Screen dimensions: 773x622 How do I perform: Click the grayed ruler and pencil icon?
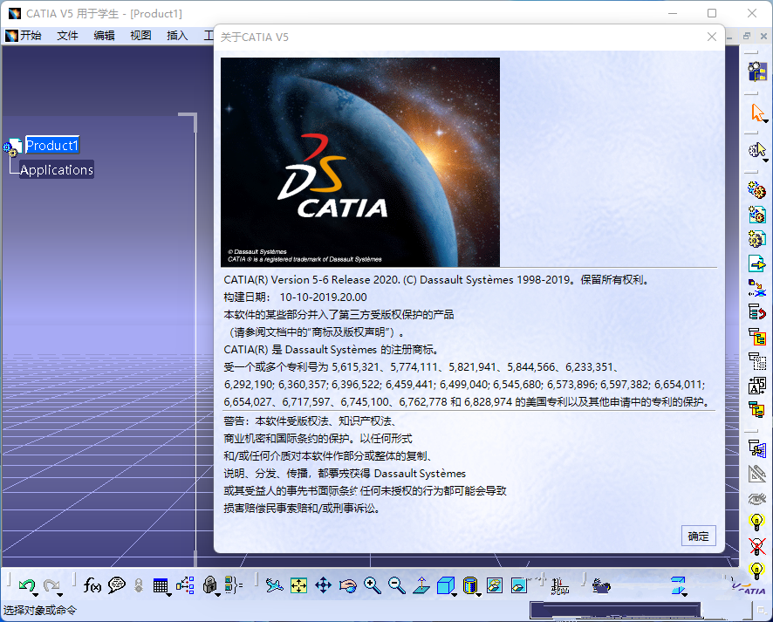click(756, 474)
